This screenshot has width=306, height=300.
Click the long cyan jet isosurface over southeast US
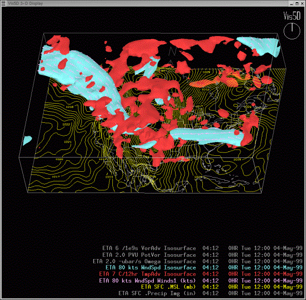pyautogui.click(x=207, y=137)
